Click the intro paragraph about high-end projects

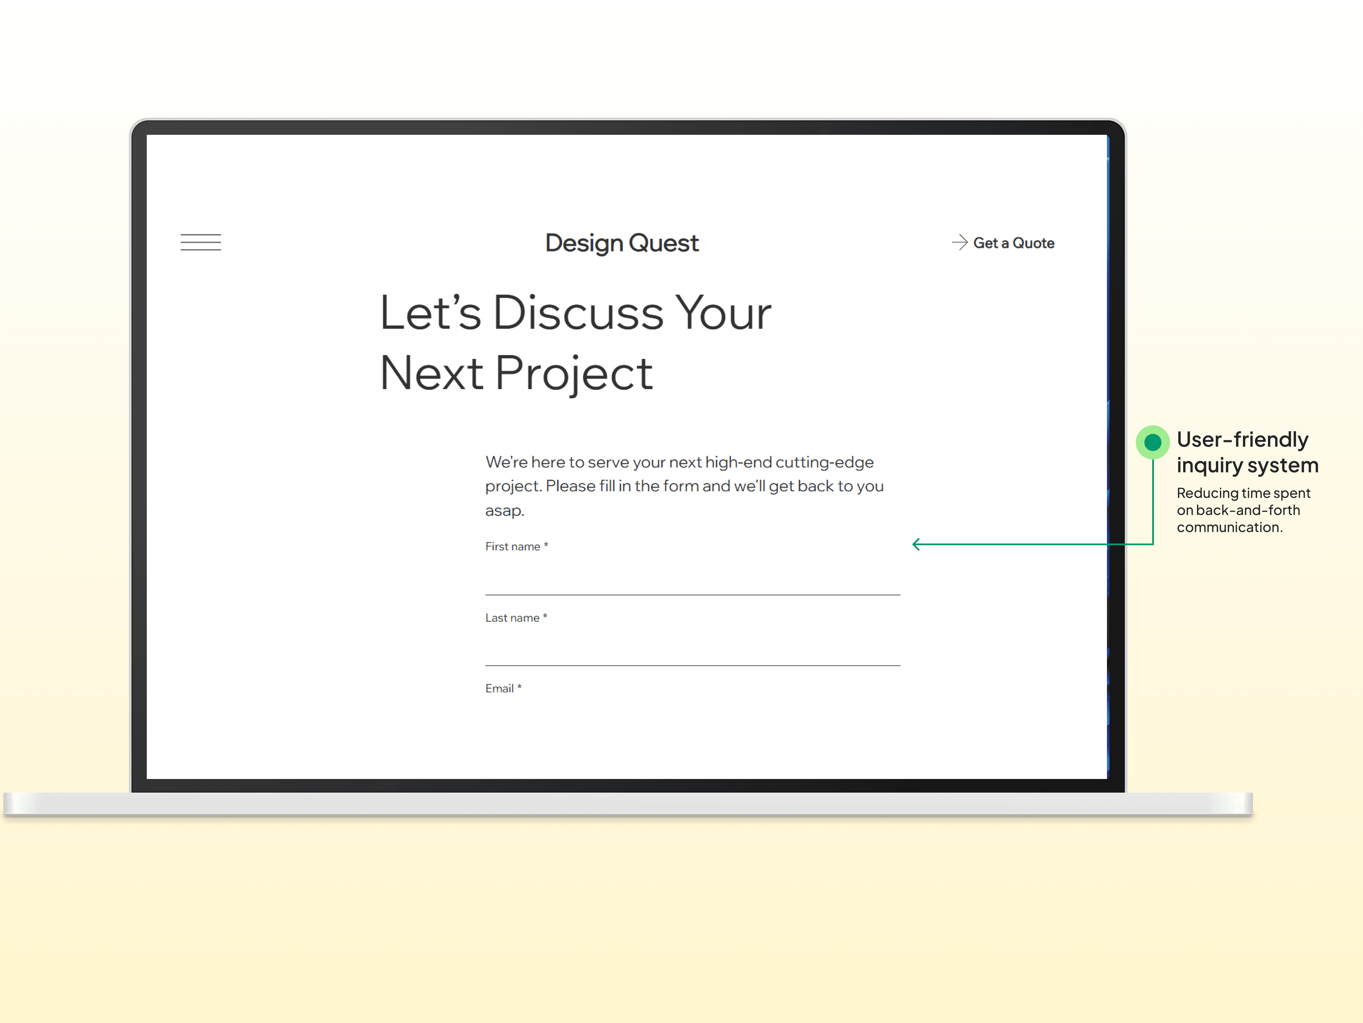click(684, 486)
